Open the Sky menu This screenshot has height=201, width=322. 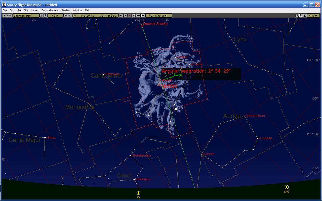coord(26,10)
